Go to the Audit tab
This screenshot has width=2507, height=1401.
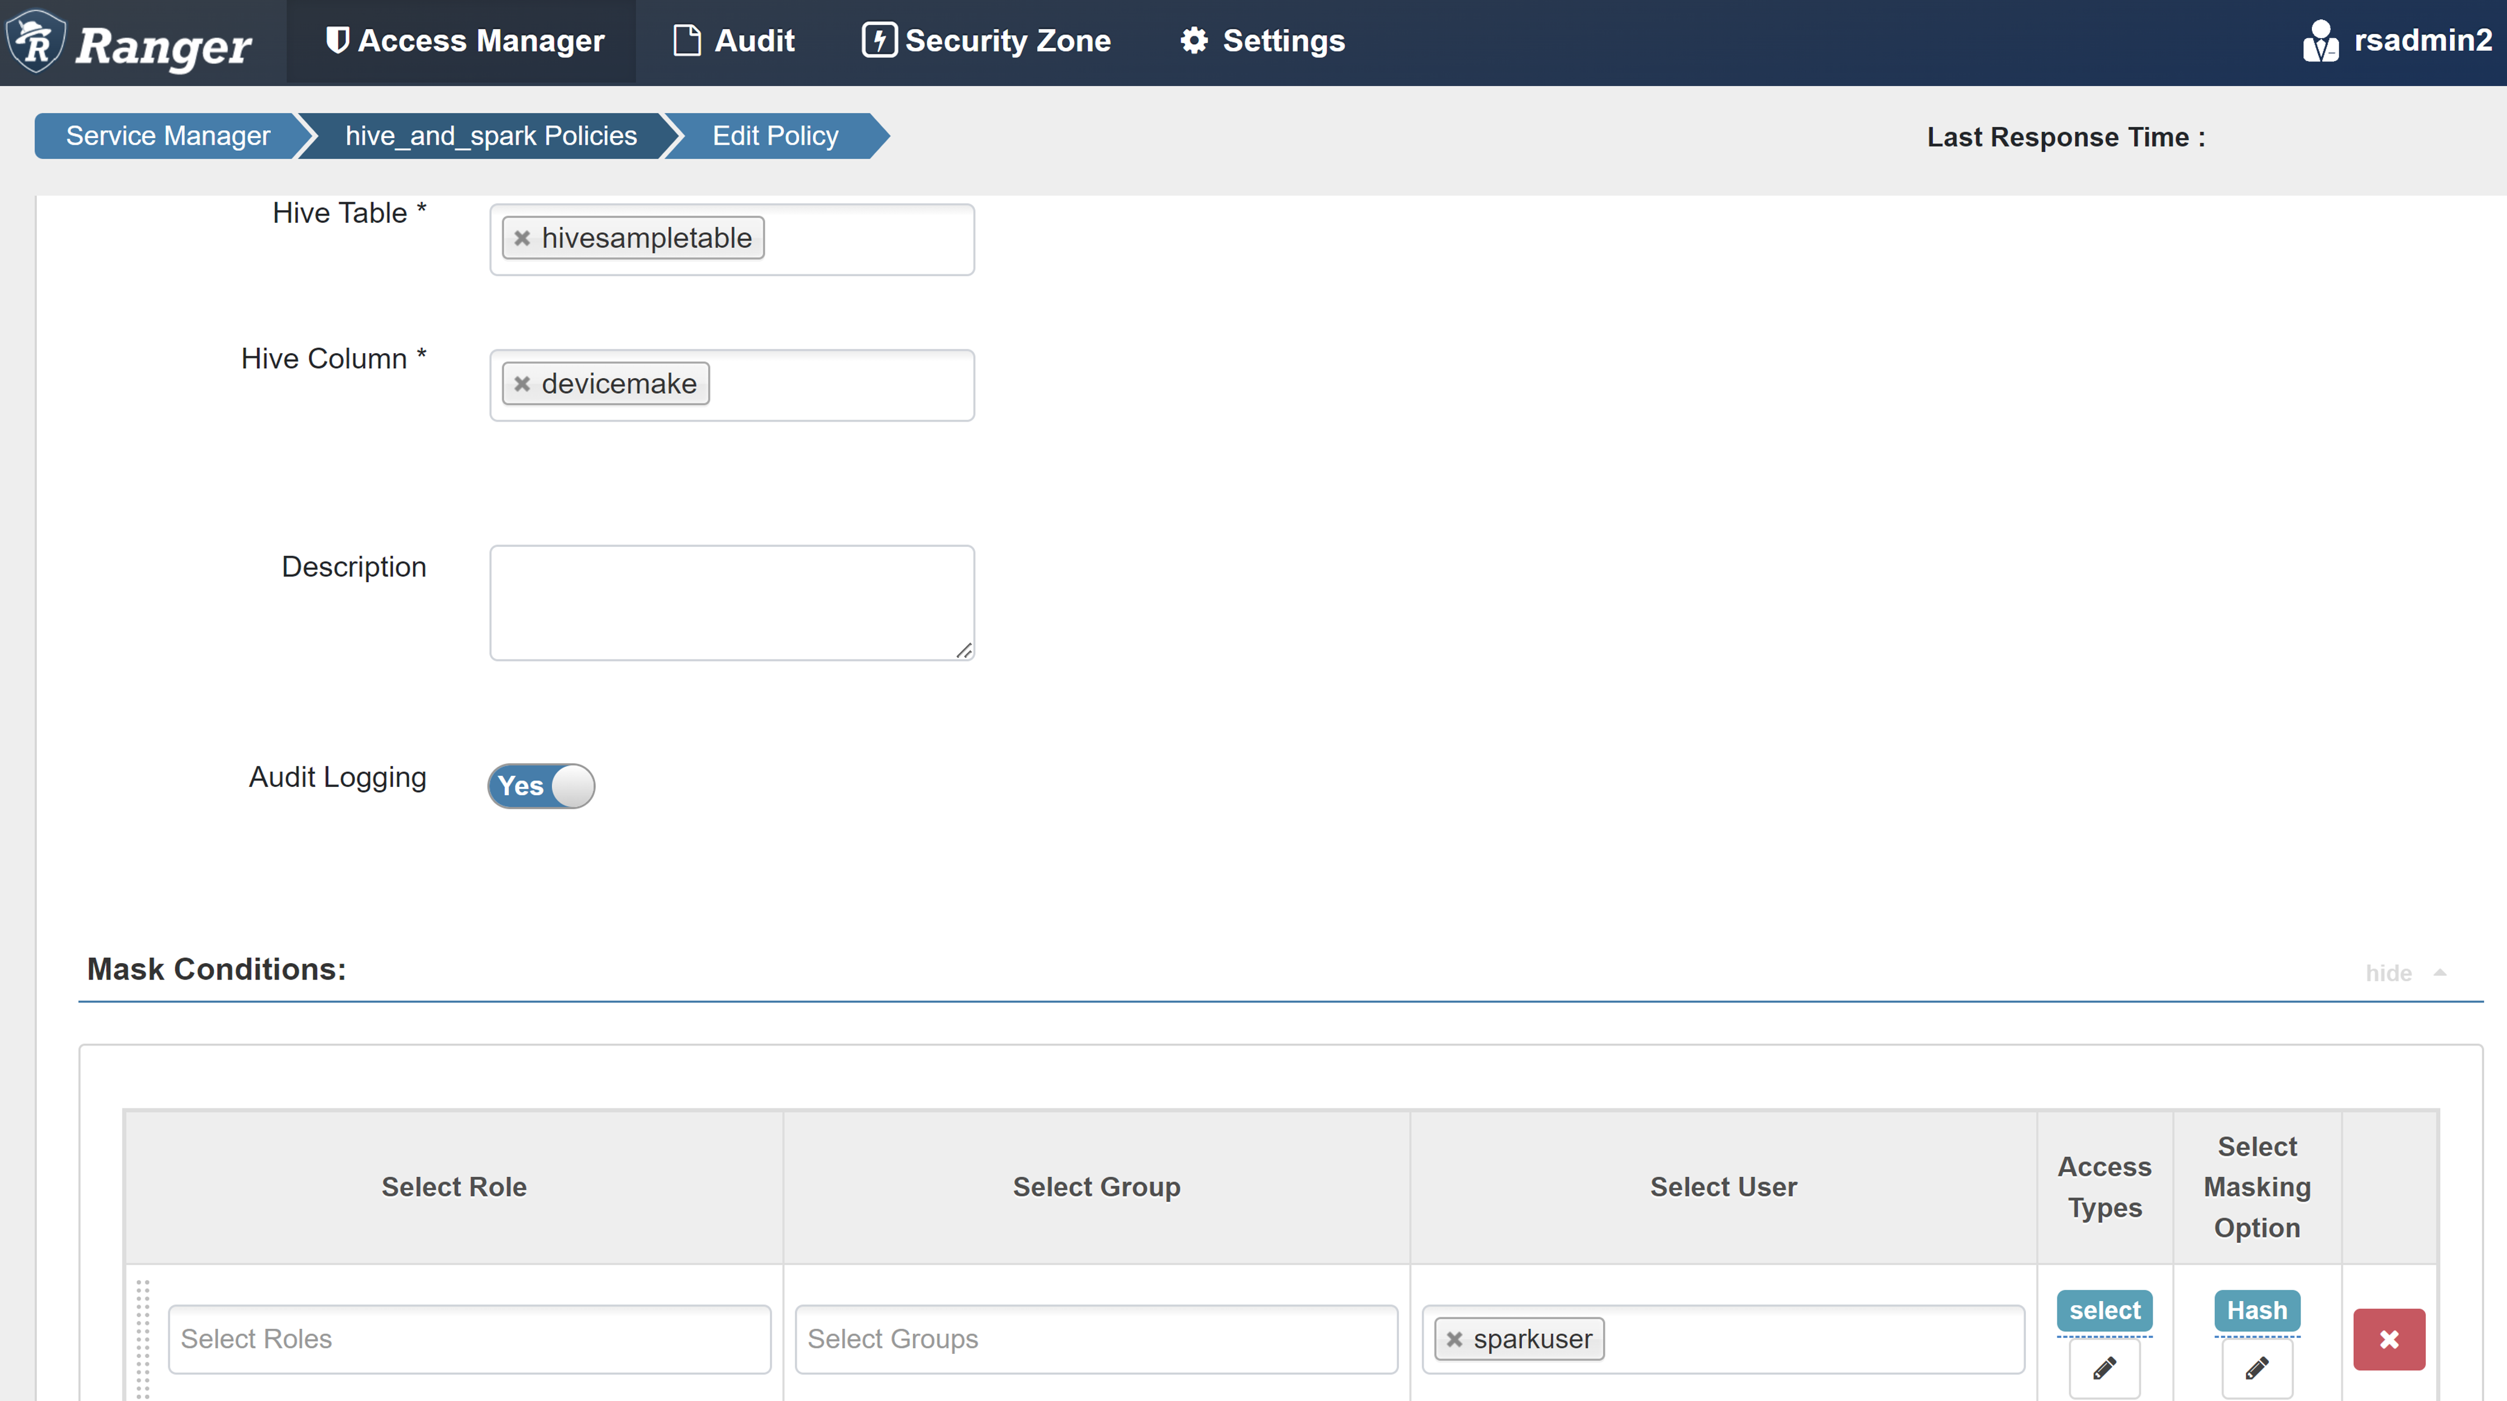tap(735, 41)
